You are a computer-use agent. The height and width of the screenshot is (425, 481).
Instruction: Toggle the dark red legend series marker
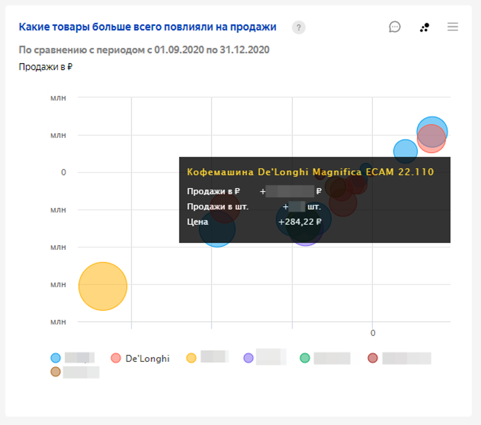[373, 358]
